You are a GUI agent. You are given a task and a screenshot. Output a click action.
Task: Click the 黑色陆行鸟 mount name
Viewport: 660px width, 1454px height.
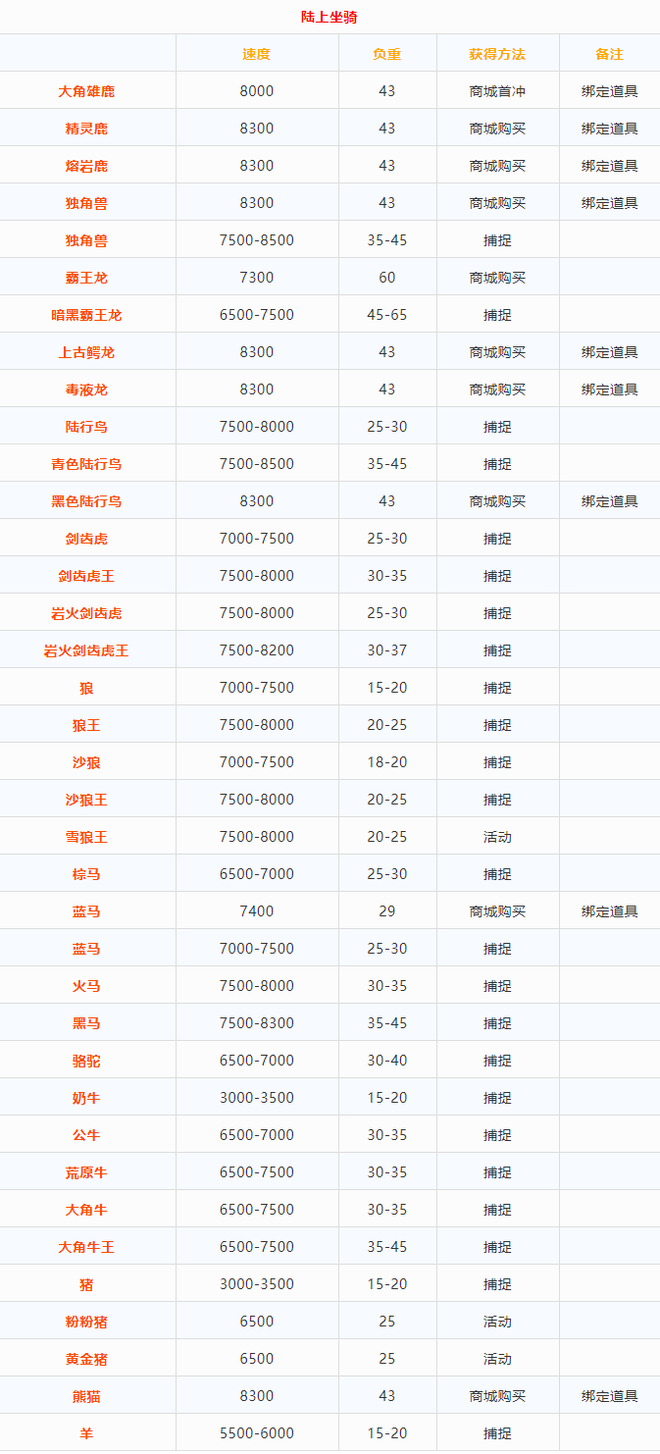tap(86, 501)
